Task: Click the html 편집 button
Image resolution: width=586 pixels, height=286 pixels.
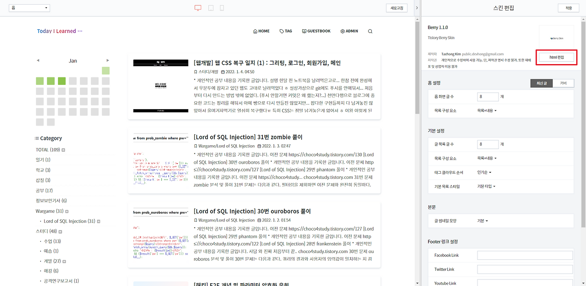Action: tap(556, 57)
